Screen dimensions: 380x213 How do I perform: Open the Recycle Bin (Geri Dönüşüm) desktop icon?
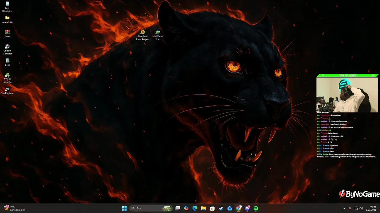tap(7, 7)
